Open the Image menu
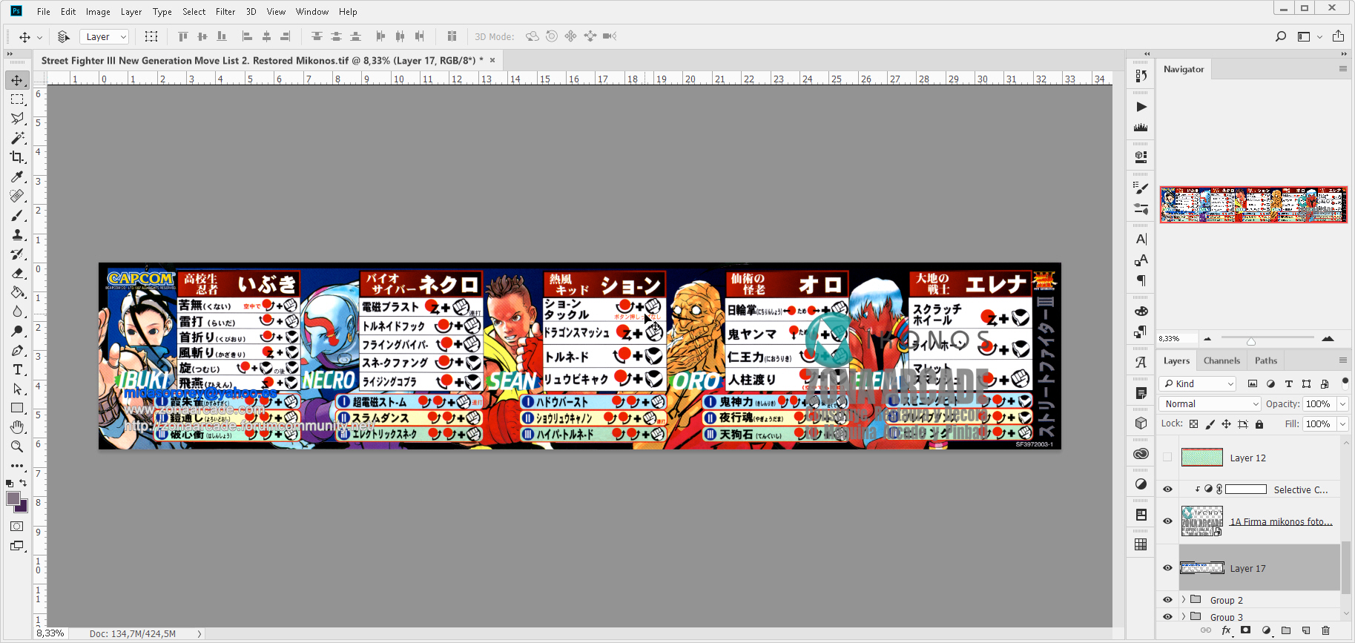Image resolution: width=1355 pixels, height=643 pixels. [x=98, y=12]
